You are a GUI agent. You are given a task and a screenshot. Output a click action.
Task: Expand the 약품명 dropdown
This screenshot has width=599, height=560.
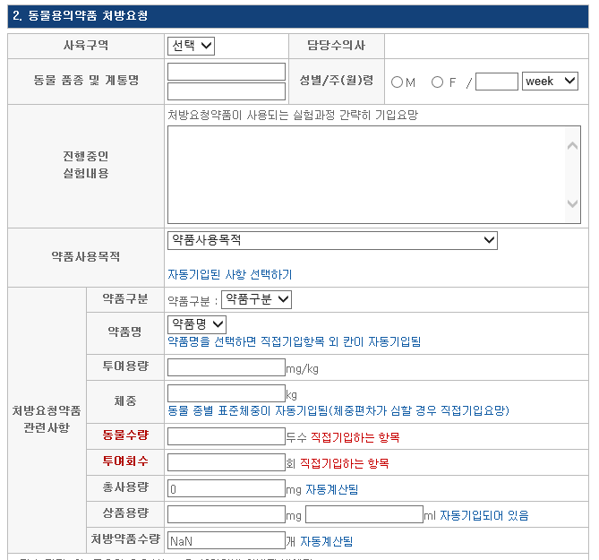[197, 323]
